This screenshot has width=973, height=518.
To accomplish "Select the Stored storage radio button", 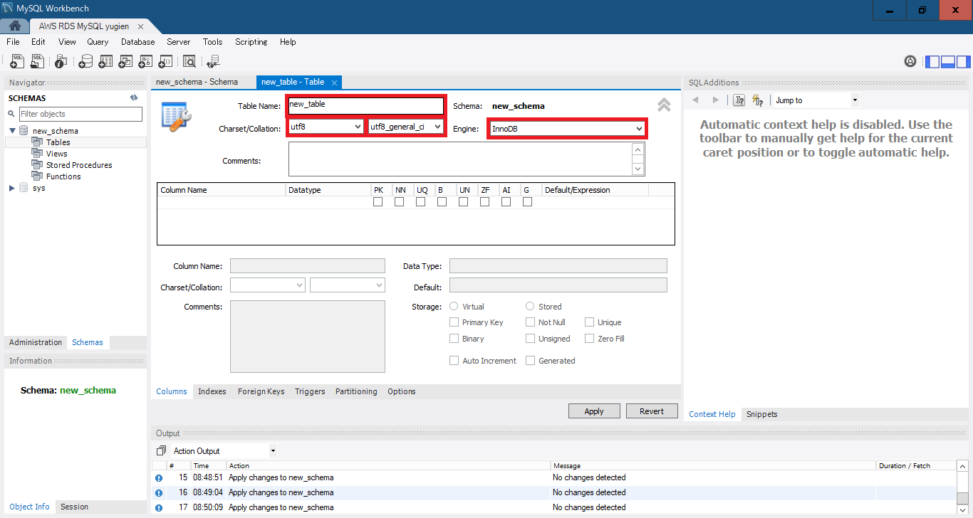I will pos(530,306).
